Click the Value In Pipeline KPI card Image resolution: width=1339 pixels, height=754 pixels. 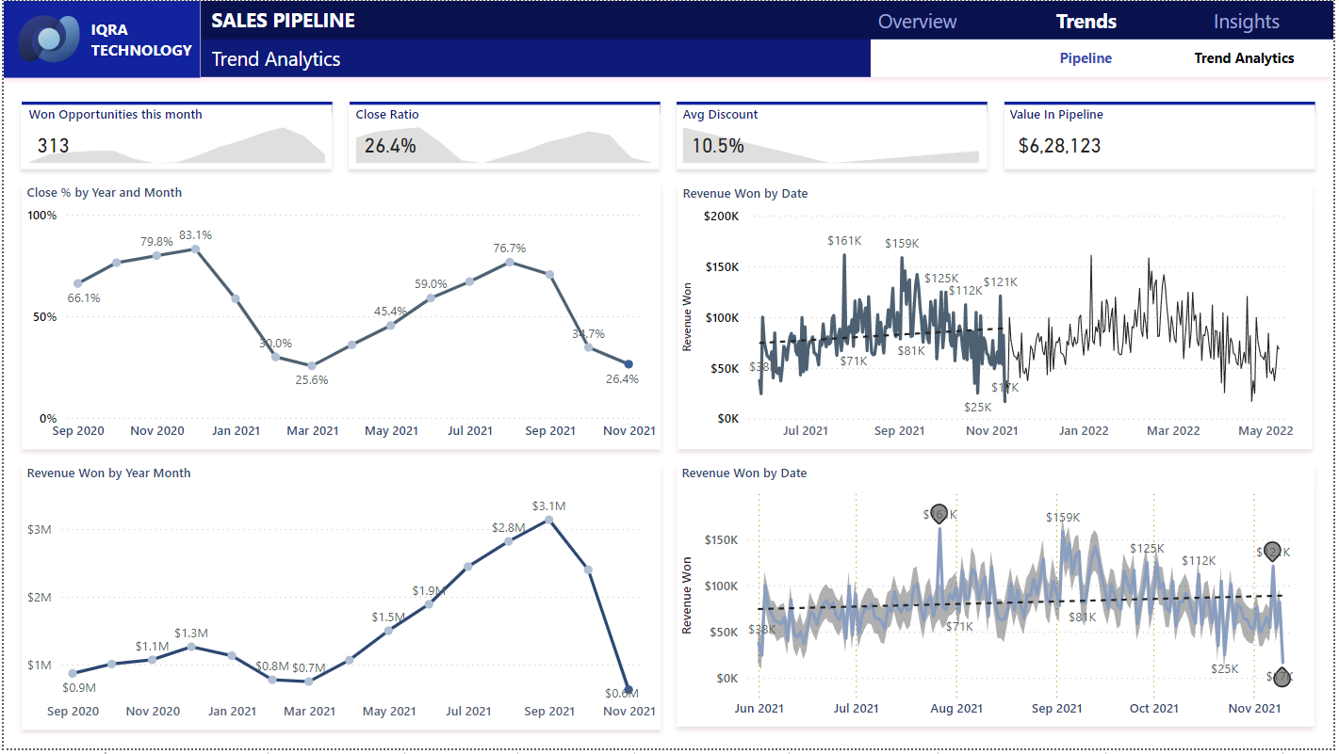click(x=1159, y=136)
